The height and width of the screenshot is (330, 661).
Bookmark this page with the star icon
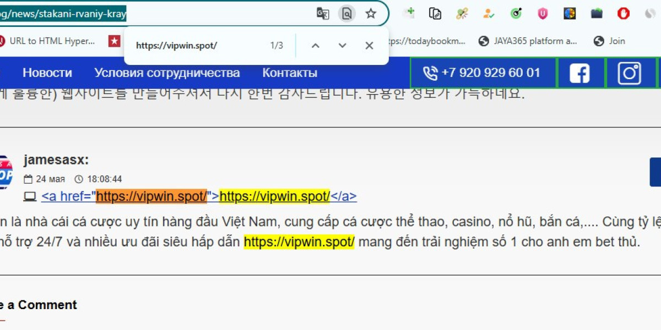[x=371, y=14]
